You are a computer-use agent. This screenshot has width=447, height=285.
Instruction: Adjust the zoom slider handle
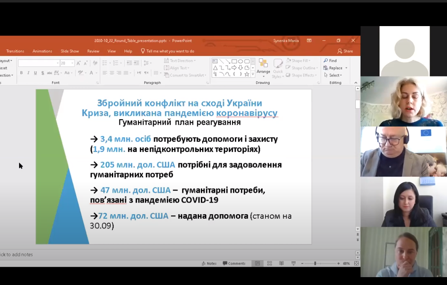315,263
